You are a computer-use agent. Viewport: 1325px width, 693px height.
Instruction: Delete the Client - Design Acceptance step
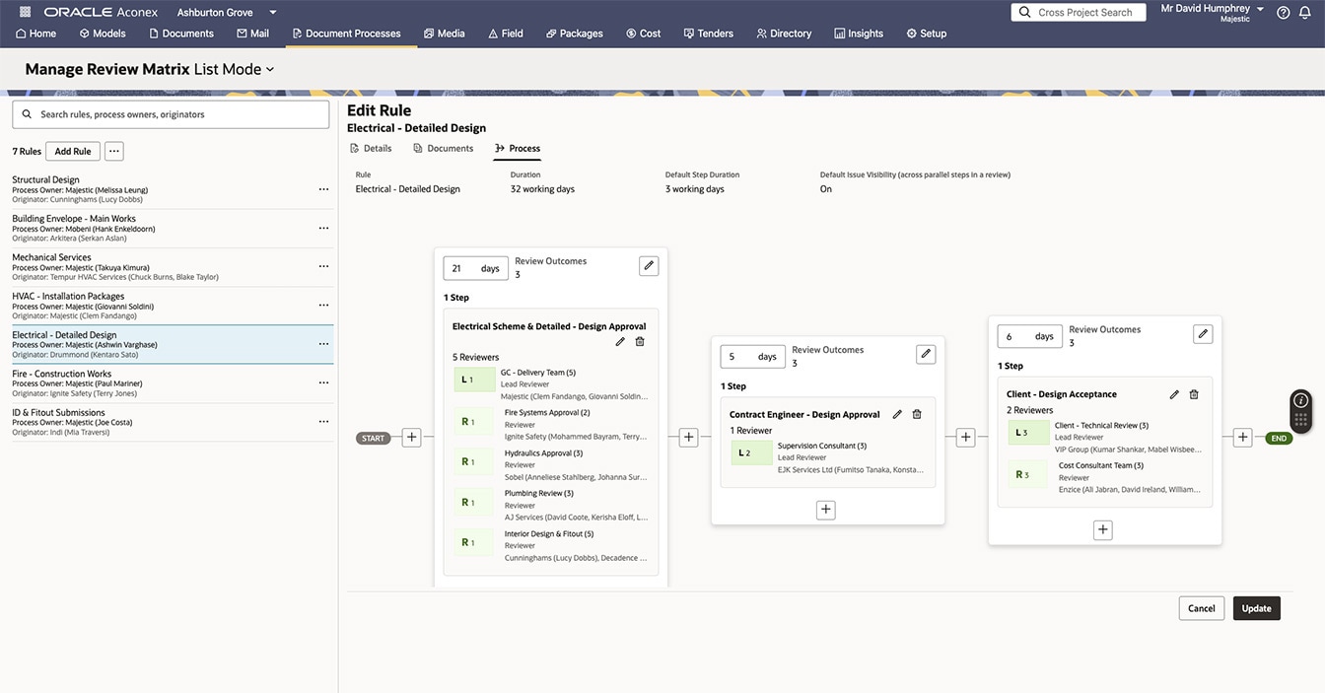pos(1194,393)
